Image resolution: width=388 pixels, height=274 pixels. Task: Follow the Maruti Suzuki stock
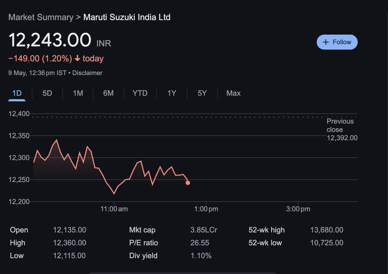(337, 42)
